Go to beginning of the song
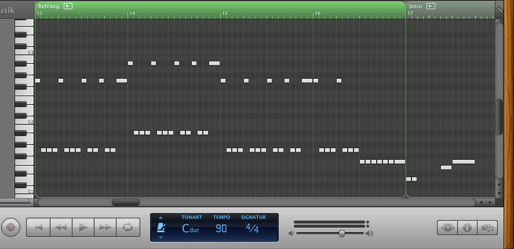Viewport: 514px width, 249px height. [38, 228]
